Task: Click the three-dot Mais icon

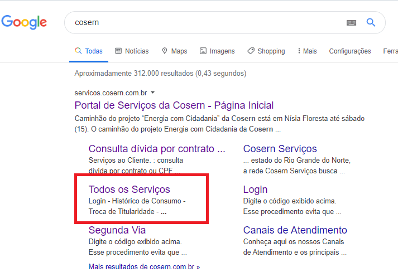Action: point(299,51)
